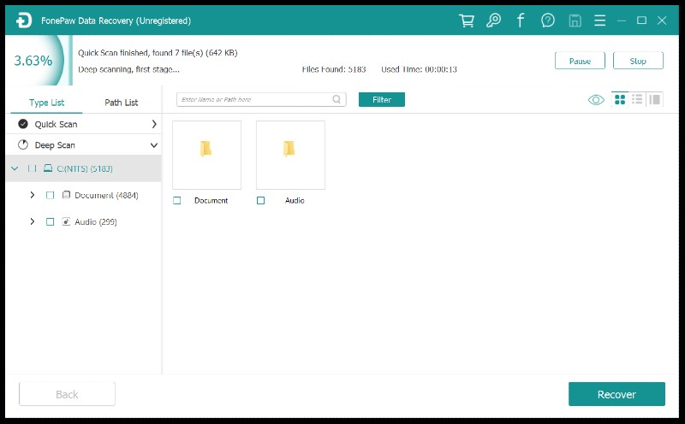The width and height of the screenshot is (685, 424).
Task: Pause the scan
Action: tap(580, 61)
